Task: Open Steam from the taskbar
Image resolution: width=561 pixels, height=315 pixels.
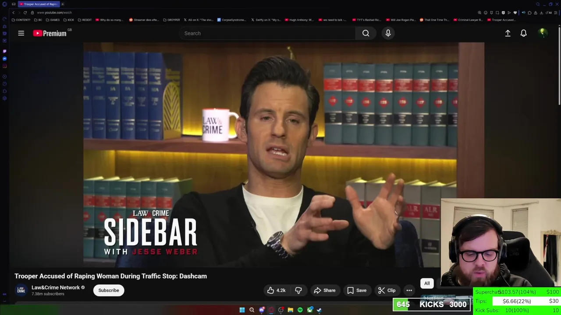Action: click(x=319, y=310)
